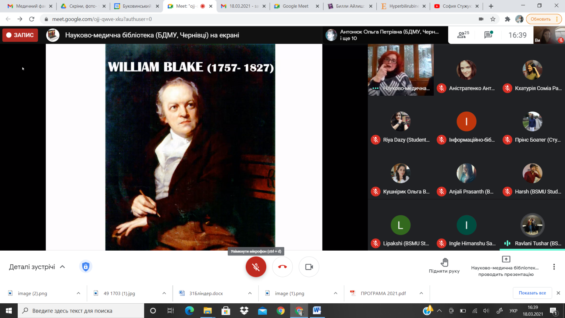Expand options for 49 1703 (1).jpg download

[164, 293]
